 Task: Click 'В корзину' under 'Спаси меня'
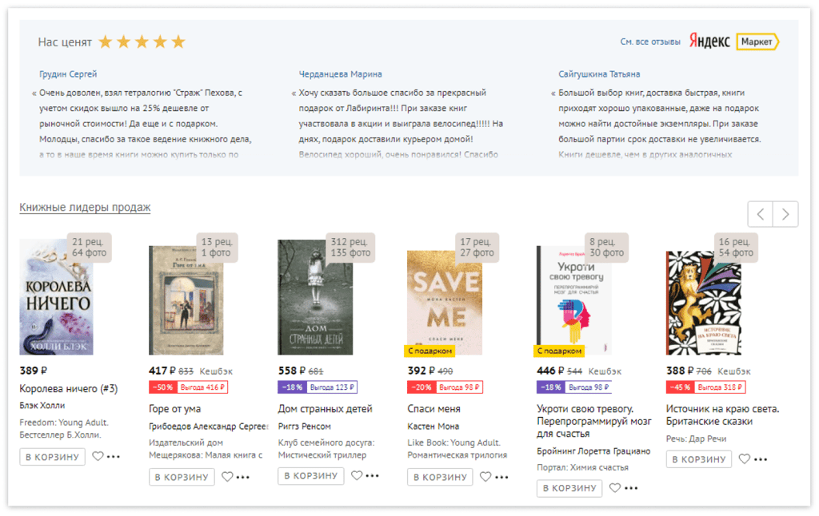(440, 477)
